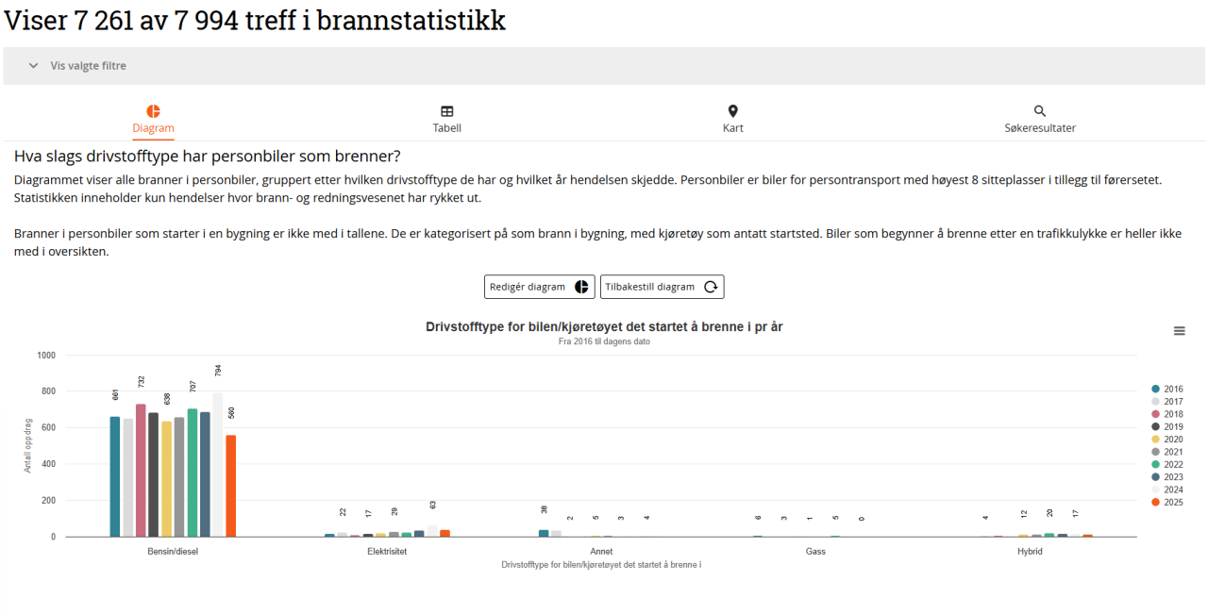Click the tallest 2024 Bensin/diesel bar
The width and height of the screenshot is (1208, 614).
(218, 464)
